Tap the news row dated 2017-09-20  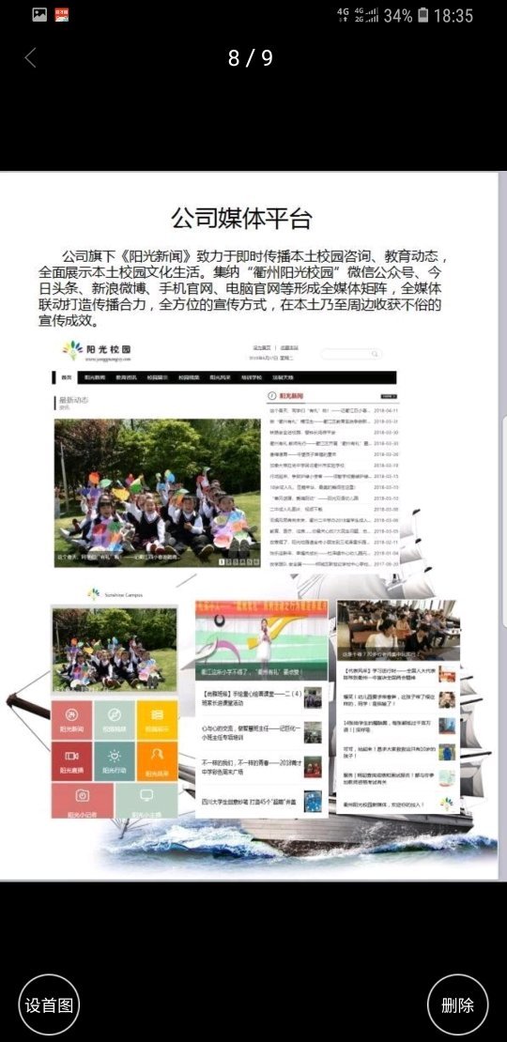tap(334, 562)
